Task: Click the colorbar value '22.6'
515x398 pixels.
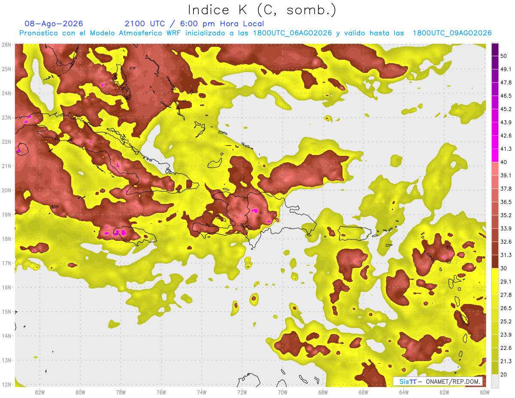Action: click(x=506, y=348)
